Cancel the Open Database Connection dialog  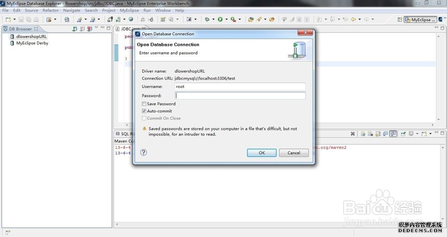coord(294,153)
